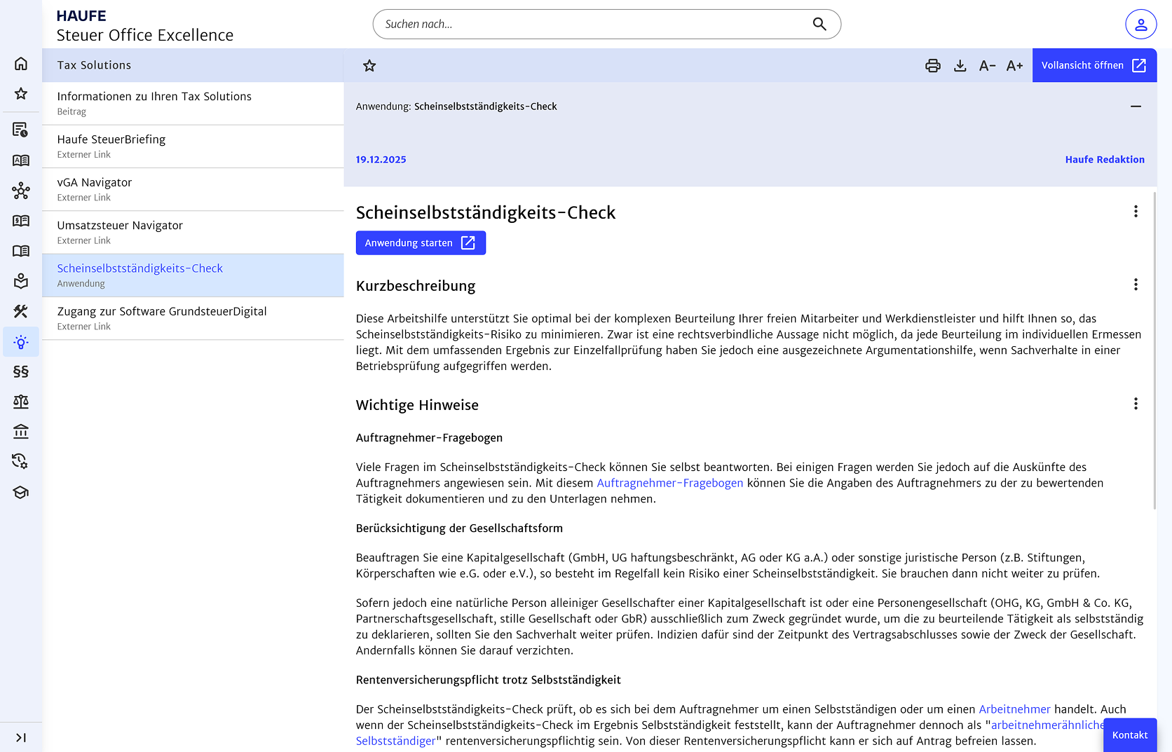1172x752 pixels.
Task: Open 'Umsatzsteuer Navigator' list entry
Action: [193, 233]
